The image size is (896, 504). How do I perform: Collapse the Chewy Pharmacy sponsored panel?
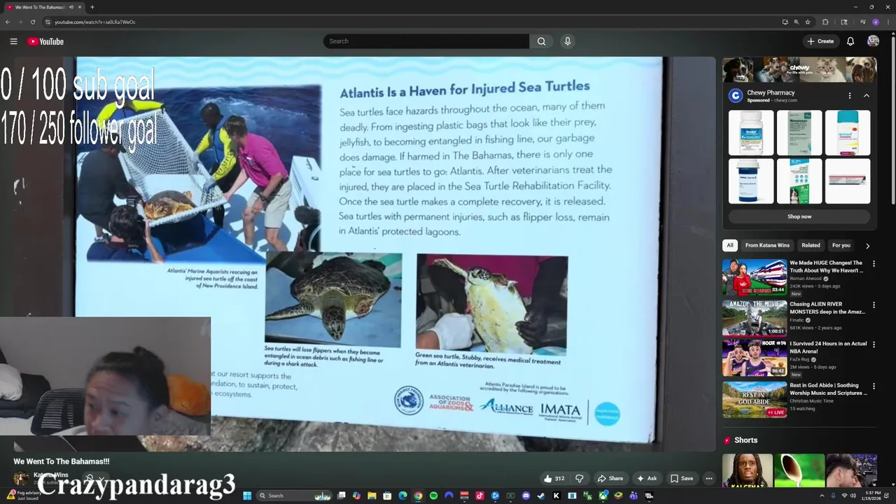(x=867, y=96)
